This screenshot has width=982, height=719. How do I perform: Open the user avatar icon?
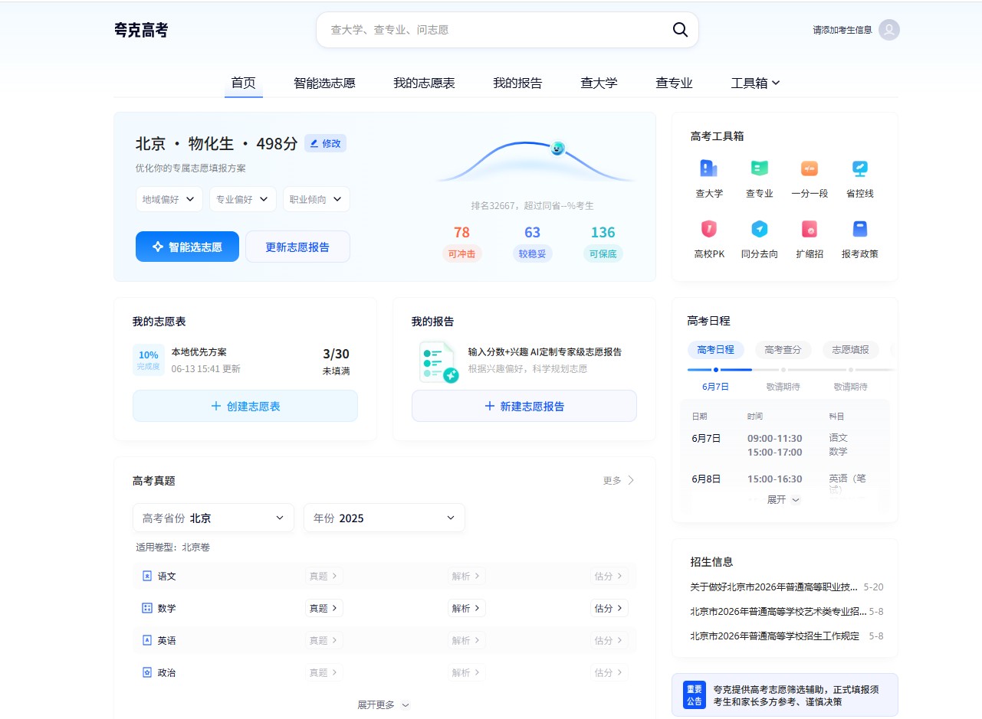coord(889,30)
